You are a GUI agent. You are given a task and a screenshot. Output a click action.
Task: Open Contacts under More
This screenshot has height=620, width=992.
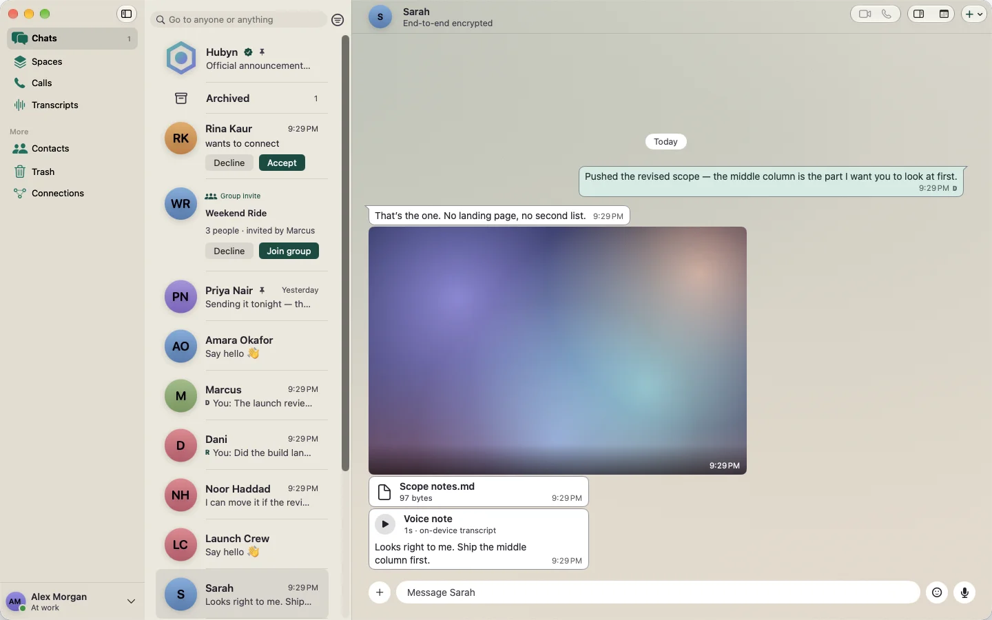pos(72,148)
